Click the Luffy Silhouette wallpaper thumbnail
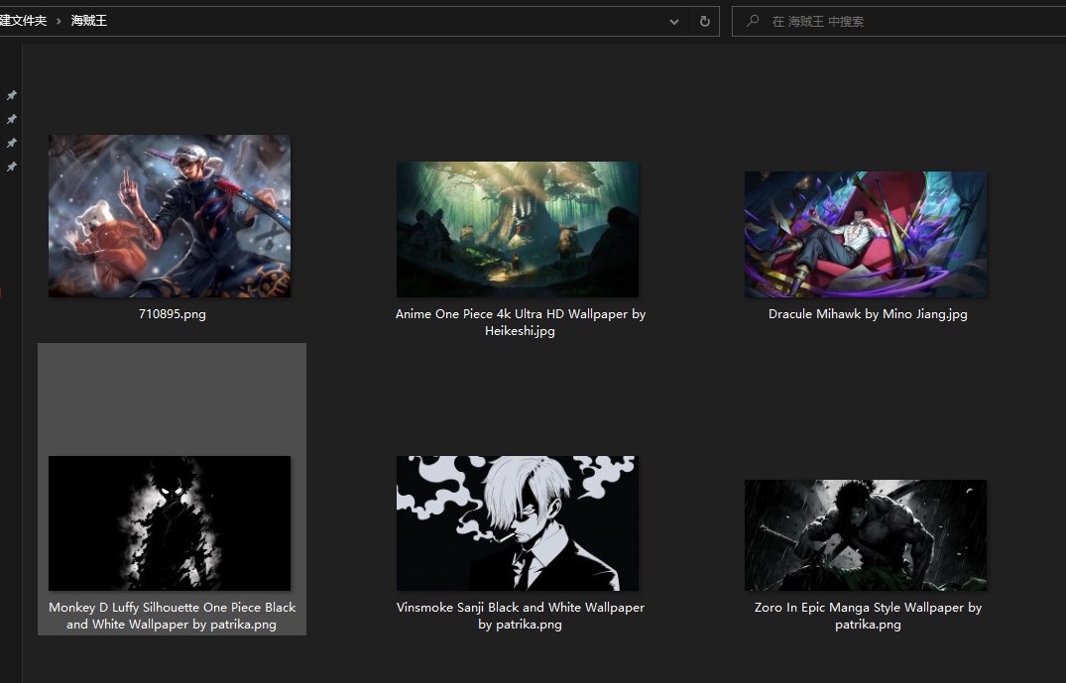This screenshot has height=683, width=1066. (x=170, y=523)
